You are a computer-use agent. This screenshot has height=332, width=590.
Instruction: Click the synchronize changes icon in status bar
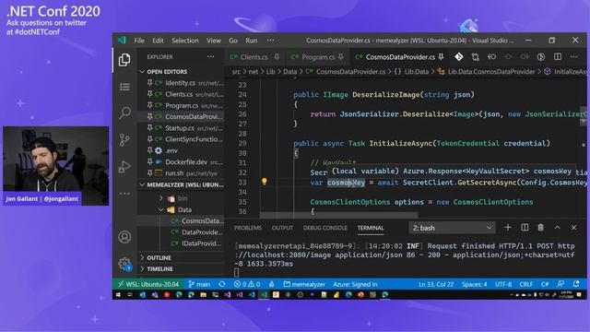coord(222,284)
